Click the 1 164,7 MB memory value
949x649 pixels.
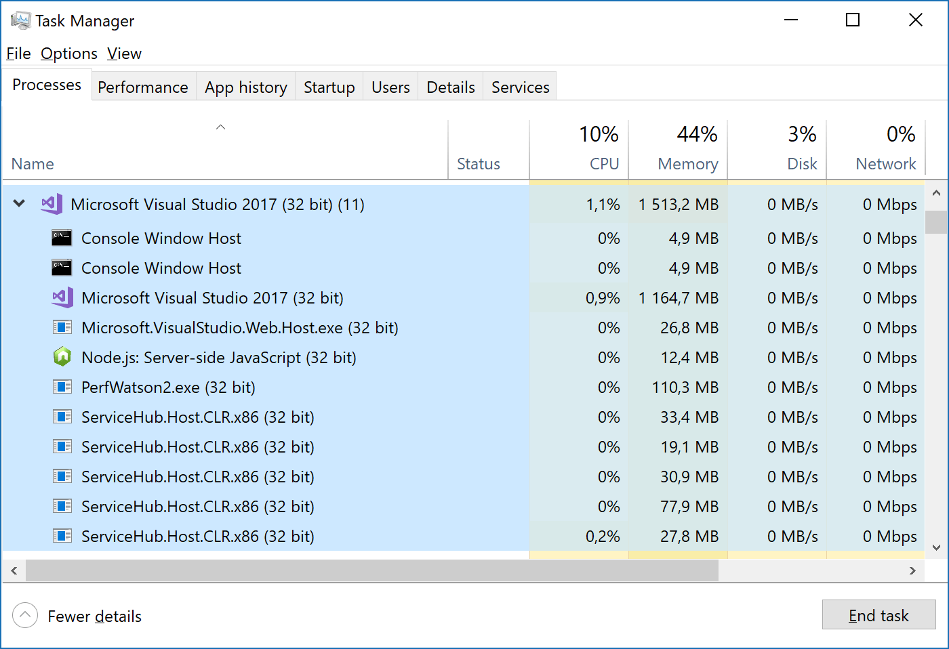click(x=678, y=298)
